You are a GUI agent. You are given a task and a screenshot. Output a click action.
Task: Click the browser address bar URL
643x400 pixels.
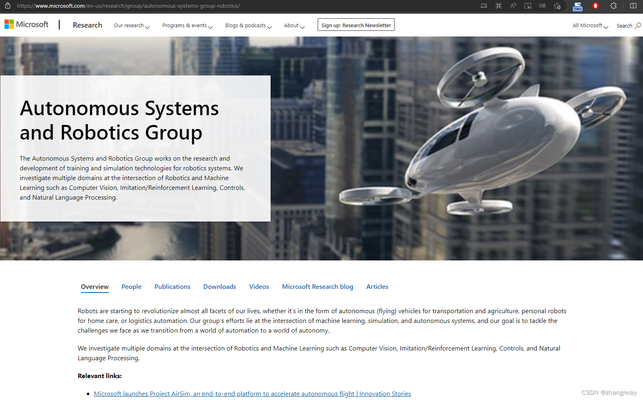[x=128, y=6]
